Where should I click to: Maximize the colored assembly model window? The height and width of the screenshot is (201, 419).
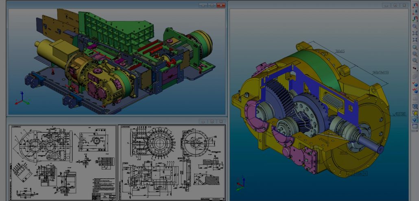pyautogui.click(x=212, y=5)
